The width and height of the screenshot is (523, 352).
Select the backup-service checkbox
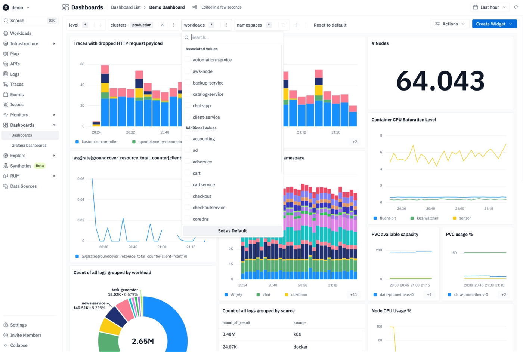pos(188,83)
